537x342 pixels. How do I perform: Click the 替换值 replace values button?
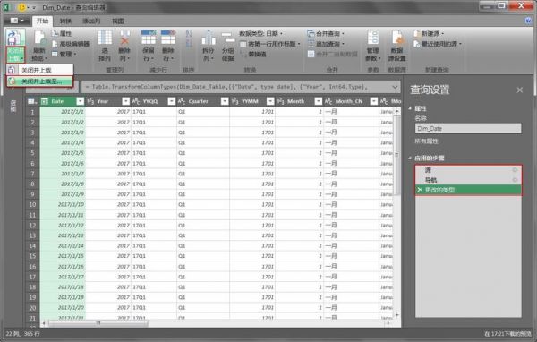point(253,54)
